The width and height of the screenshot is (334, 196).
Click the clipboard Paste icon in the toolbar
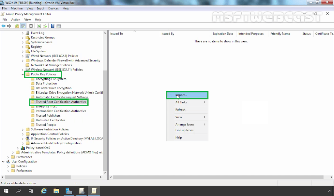coord(31,26)
